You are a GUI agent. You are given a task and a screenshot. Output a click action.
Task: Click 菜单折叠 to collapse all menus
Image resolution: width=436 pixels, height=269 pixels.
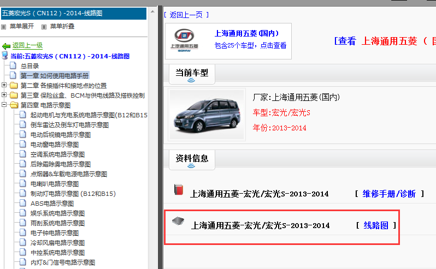point(62,26)
